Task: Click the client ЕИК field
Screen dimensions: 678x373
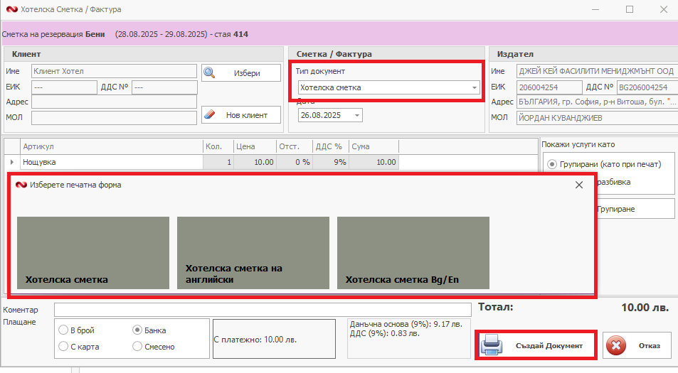Action: (x=65, y=87)
